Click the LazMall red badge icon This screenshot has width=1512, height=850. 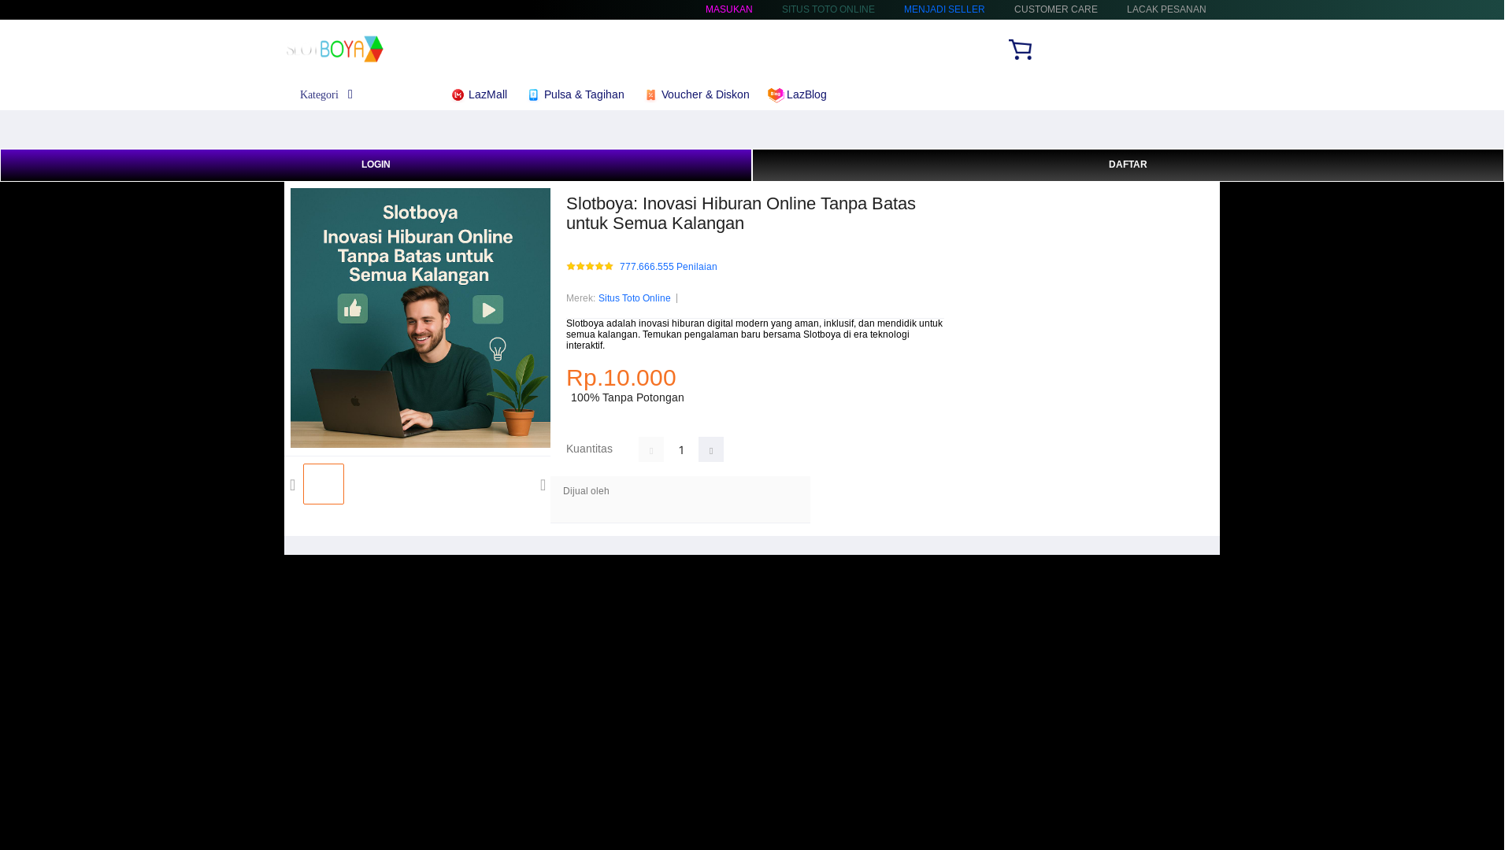[458, 95]
